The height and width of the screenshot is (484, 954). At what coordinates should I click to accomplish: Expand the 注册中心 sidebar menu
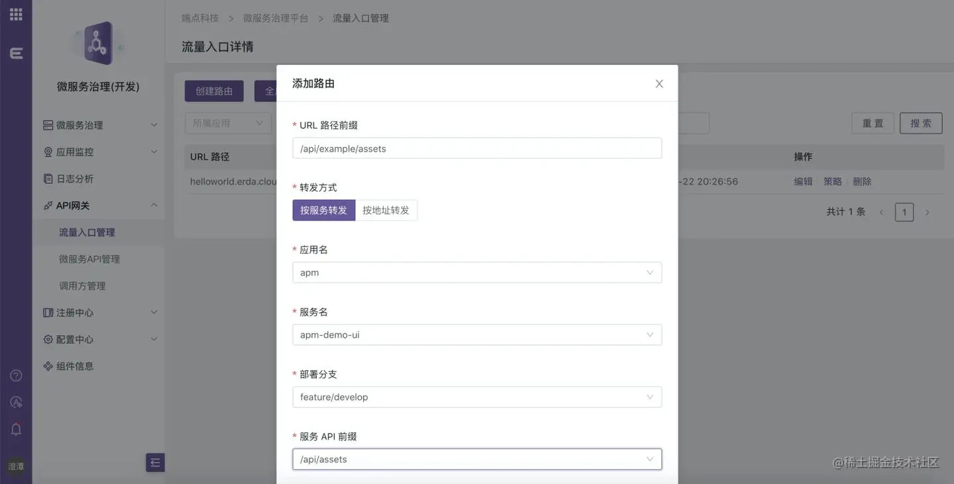click(99, 313)
